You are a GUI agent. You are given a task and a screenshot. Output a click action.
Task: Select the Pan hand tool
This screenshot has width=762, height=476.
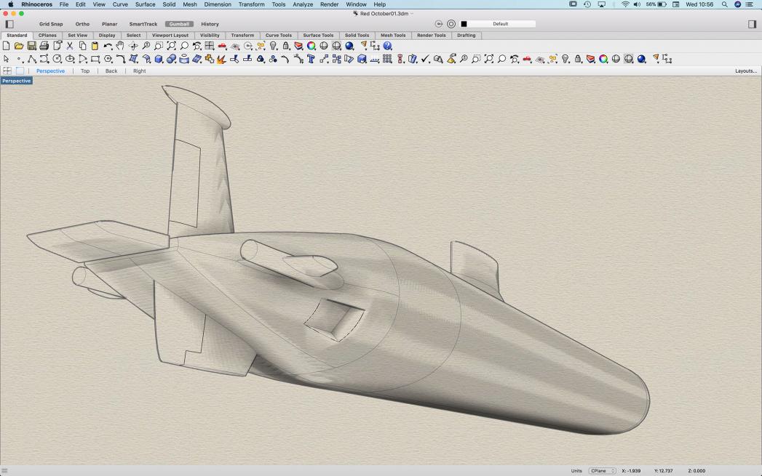[x=120, y=47]
